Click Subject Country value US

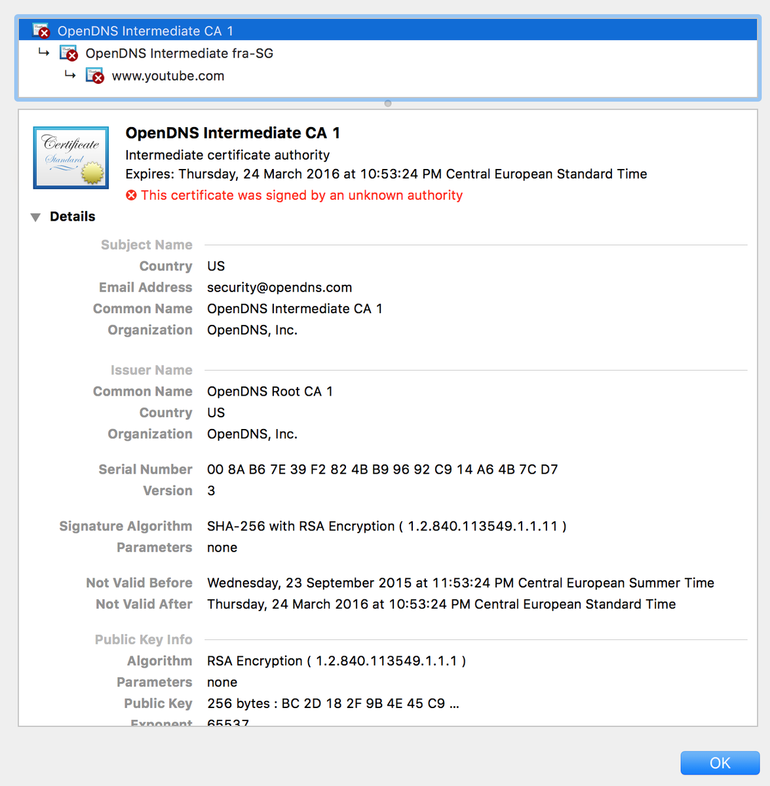point(216,266)
